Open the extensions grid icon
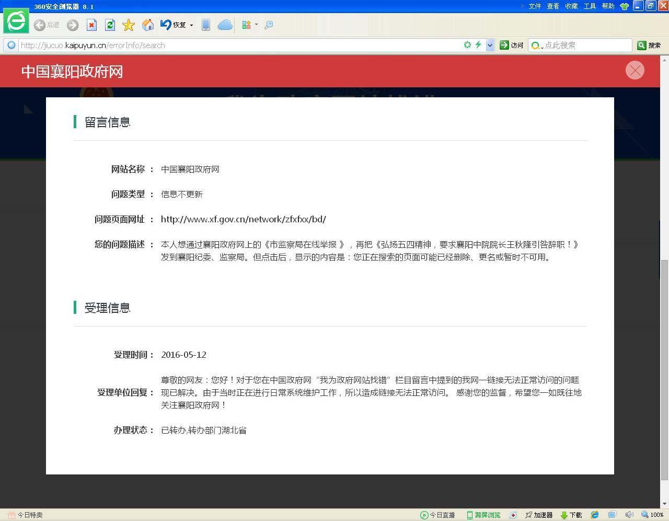 point(246,25)
